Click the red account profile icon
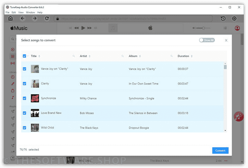The height and width of the screenshot is (168, 248). [x=237, y=28]
